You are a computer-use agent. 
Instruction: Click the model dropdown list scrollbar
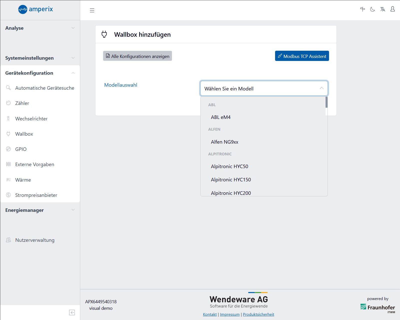tap(326, 102)
